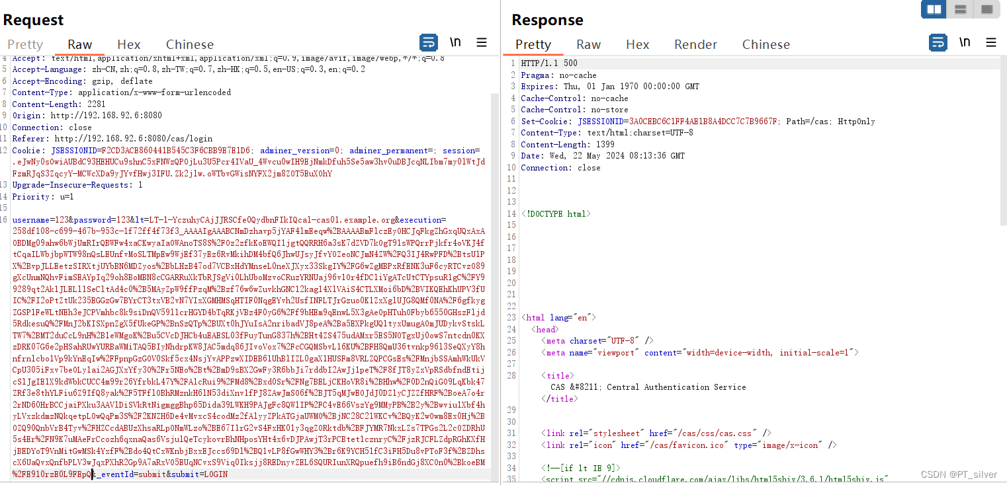Open the Response Hex tab

(638, 44)
